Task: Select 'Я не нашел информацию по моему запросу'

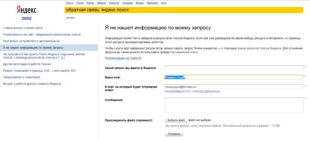Action: click(49, 47)
